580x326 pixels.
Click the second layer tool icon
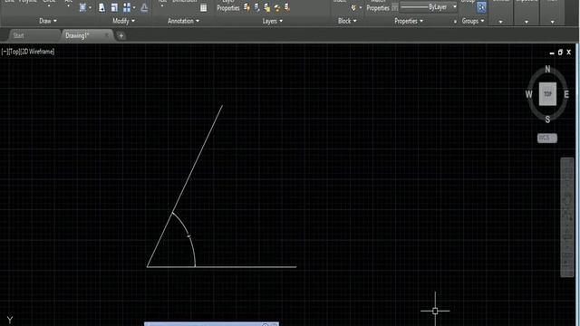coord(257,7)
